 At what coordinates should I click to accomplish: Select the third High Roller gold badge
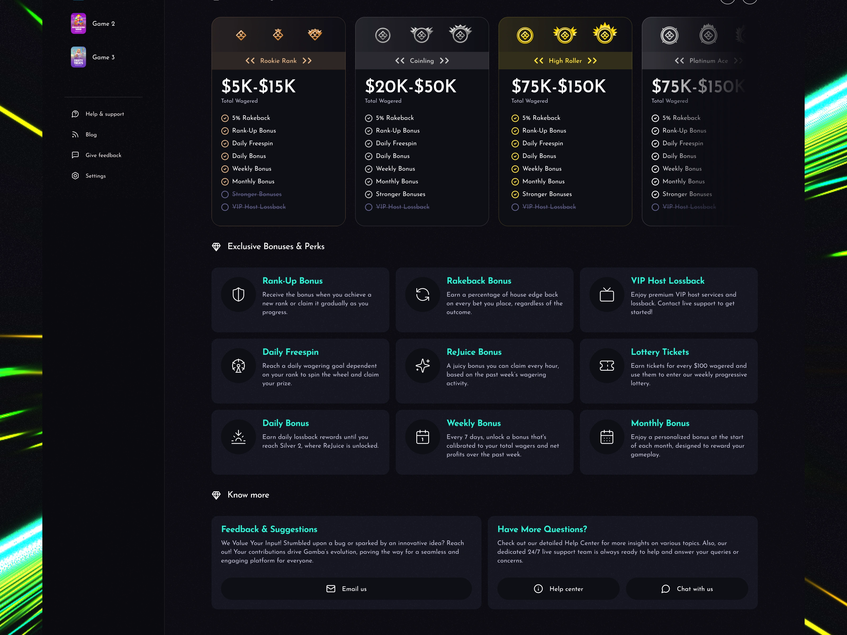click(x=605, y=34)
